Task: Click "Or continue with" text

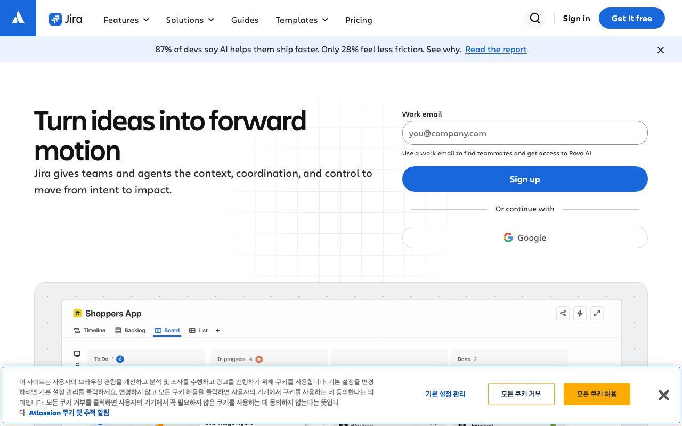Action: (x=525, y=209)
